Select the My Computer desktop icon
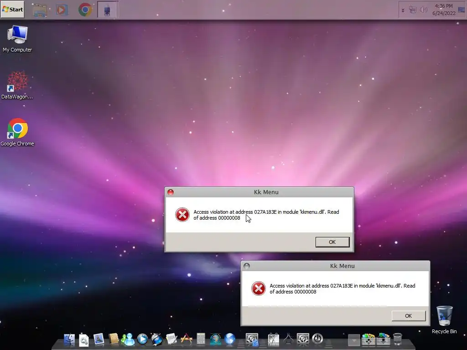Viewport: 467px width, 350px height. click(17, 39)
